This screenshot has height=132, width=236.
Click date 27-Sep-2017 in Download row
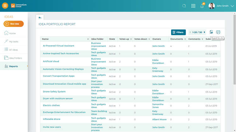click(x=211, y=84)
